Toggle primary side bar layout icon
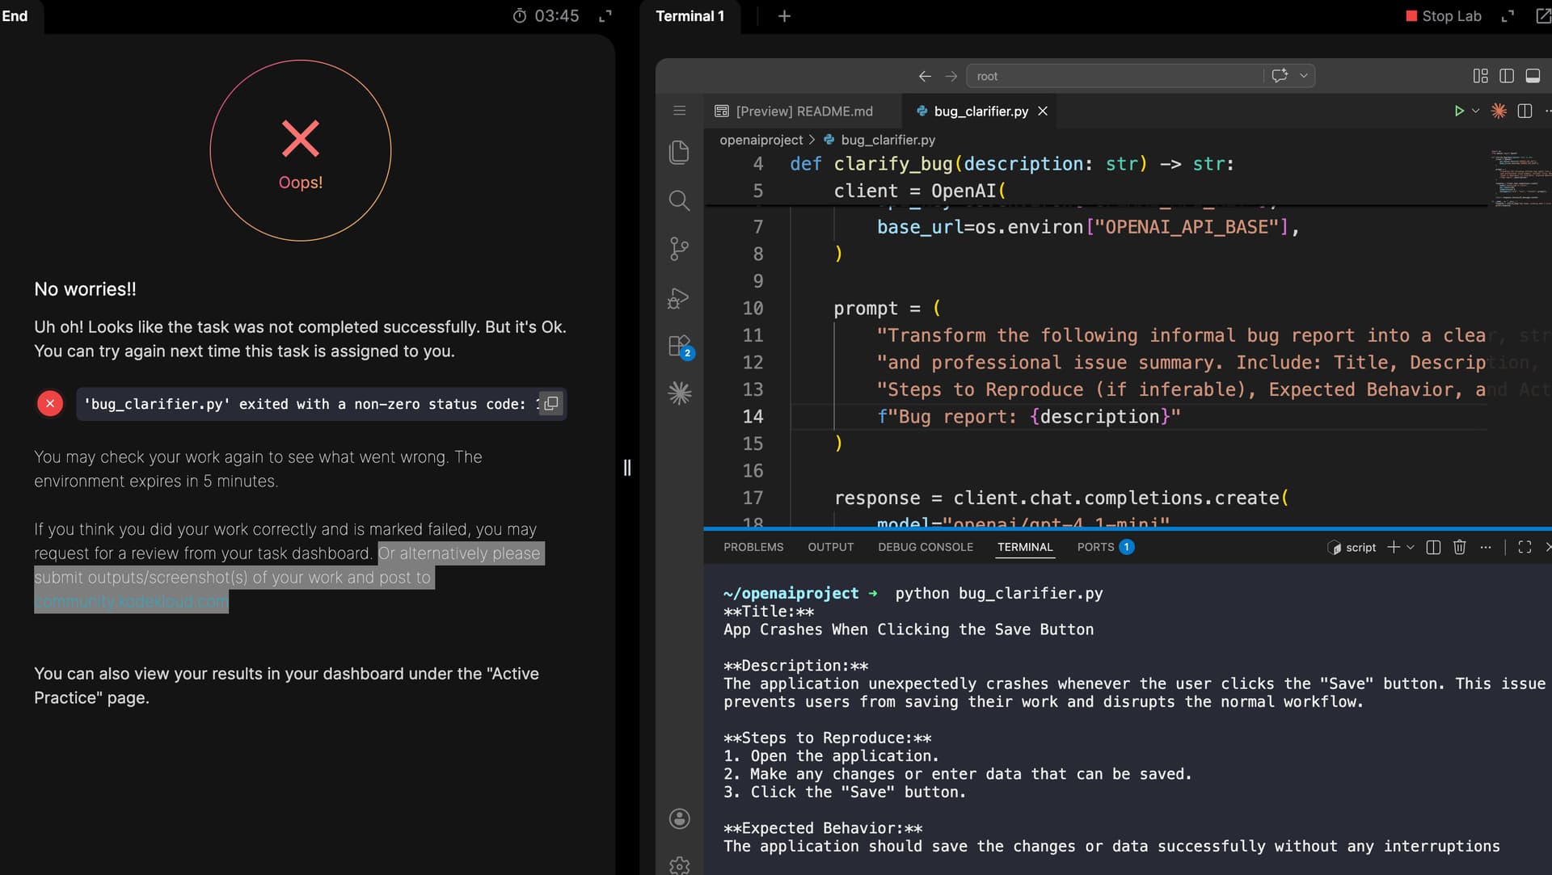 [1507, 76]
